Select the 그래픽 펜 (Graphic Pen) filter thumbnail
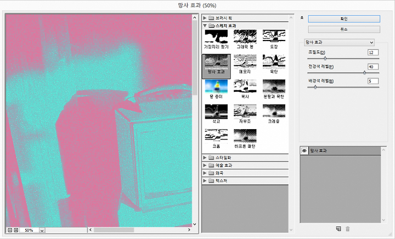 tap(245, 37)
